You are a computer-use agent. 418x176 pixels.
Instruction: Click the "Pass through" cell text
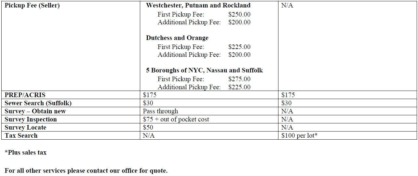(160, 111)
